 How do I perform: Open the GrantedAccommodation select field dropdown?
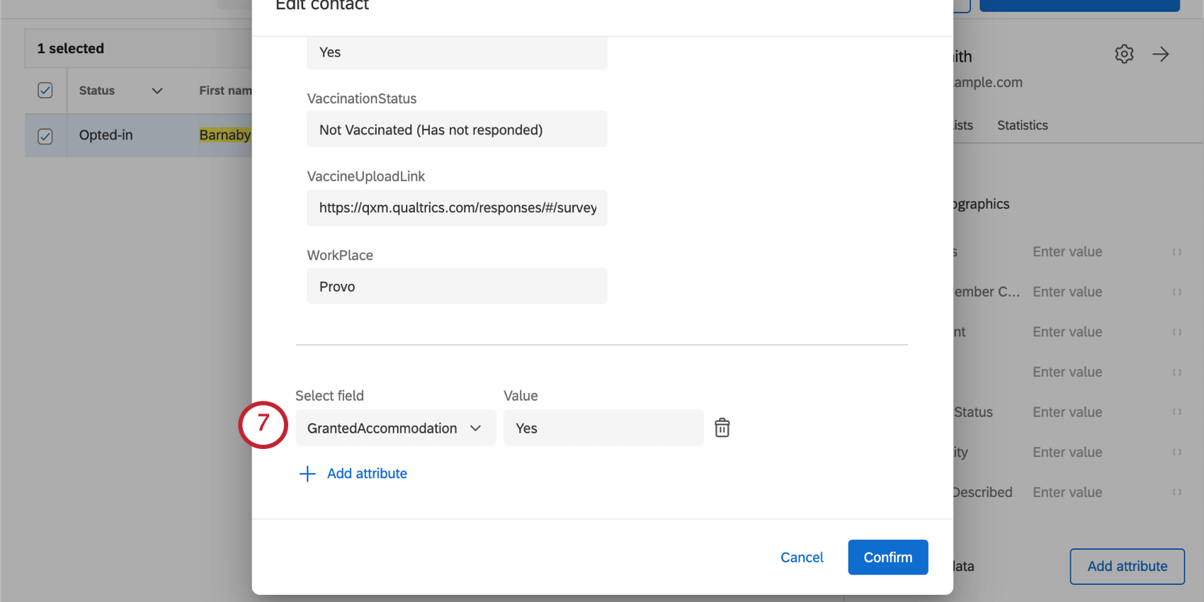tap(395, 428)
